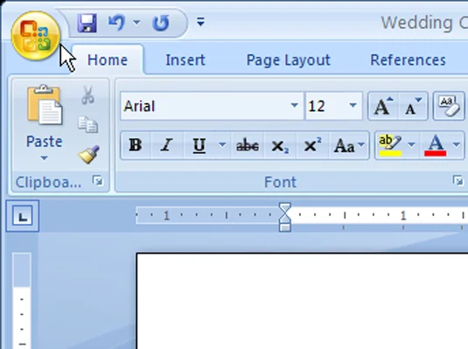468x349 pixels.
Task: Click inside the blank document page
Action: click(x=302, y=302)
